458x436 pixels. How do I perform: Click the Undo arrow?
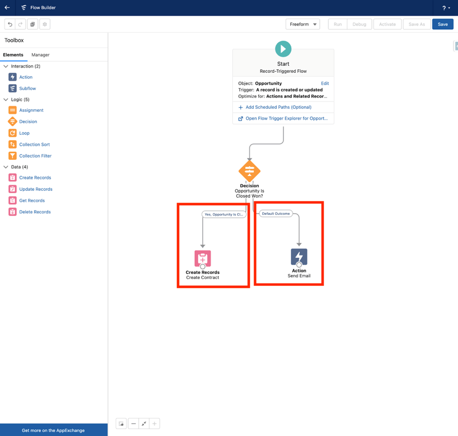[10, 24]
